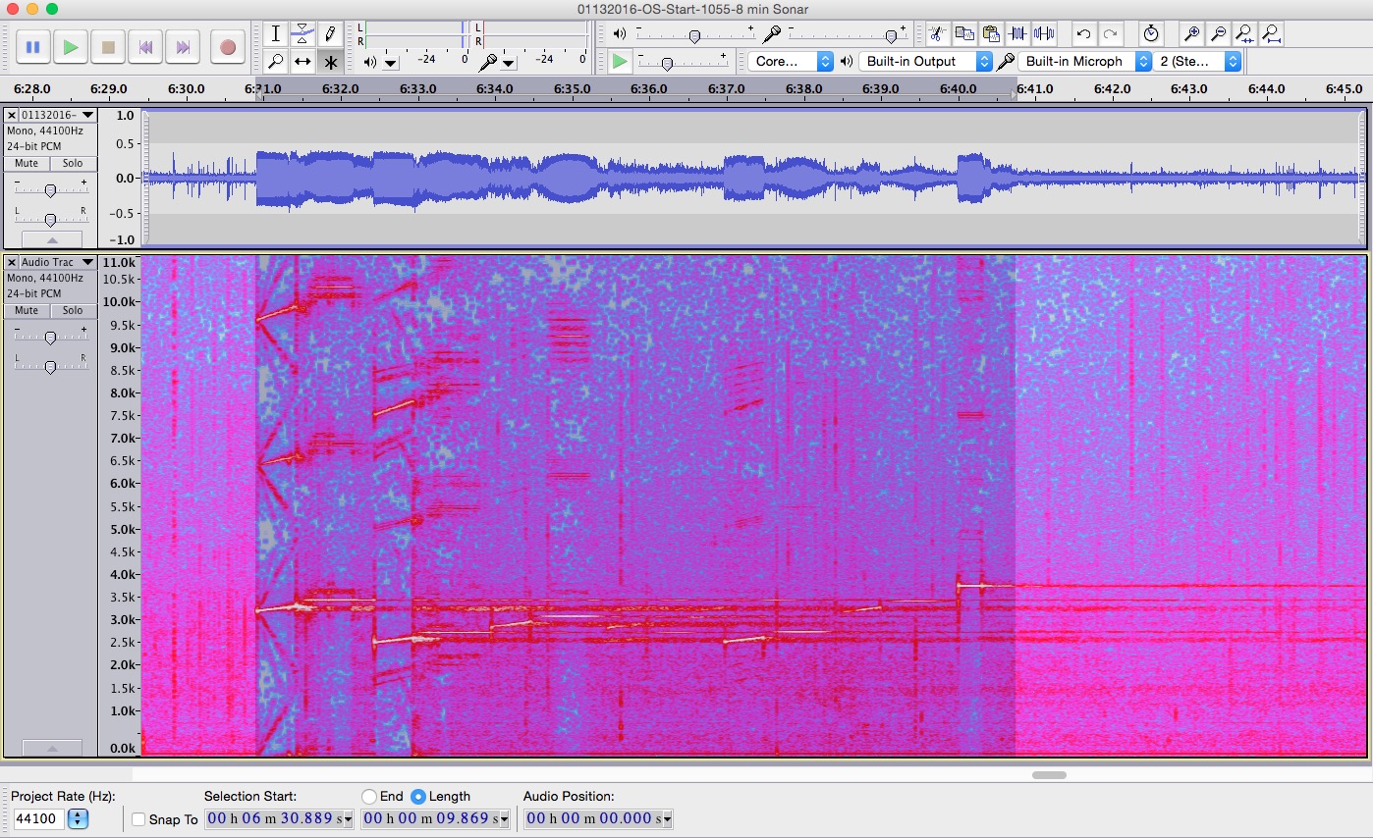Viewport: 1373px width, 838px height.
Task: Select the Draw pencil tool
Action: coord(330,33)
